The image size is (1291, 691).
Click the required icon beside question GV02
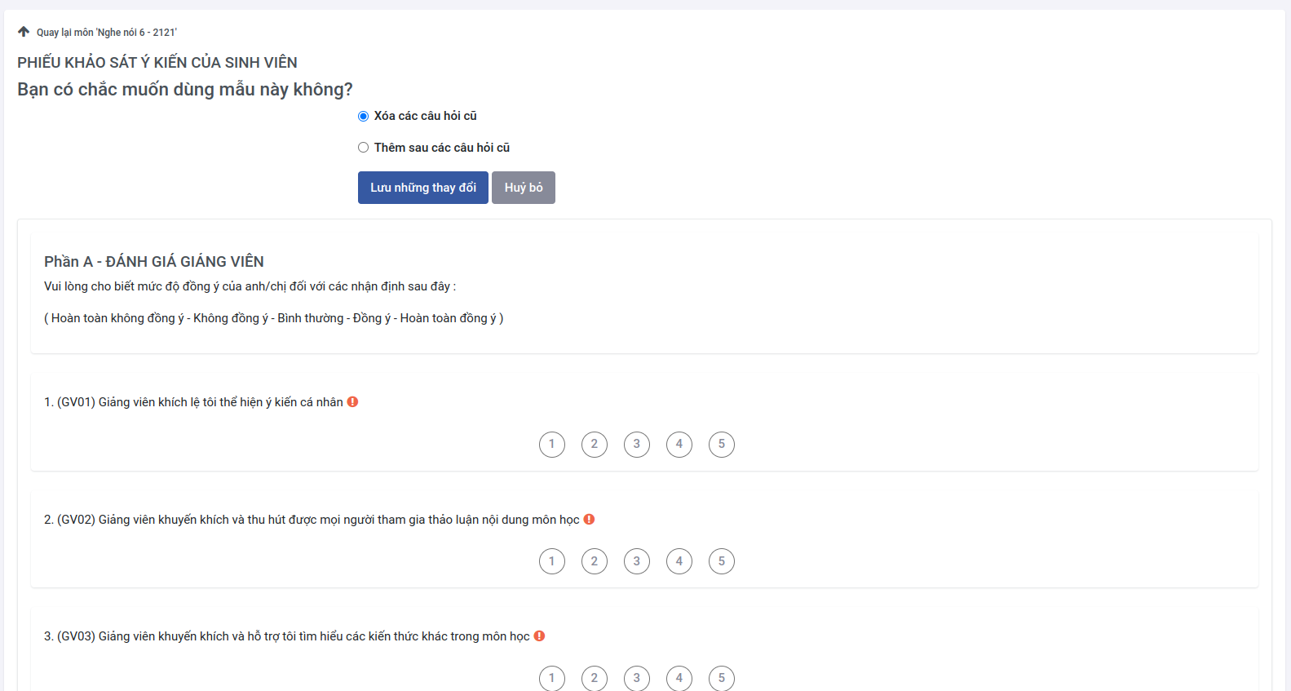(589, 519)
